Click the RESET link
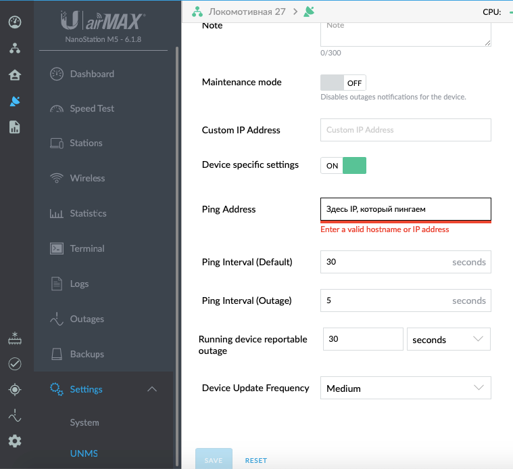 (x=256, y=460)
